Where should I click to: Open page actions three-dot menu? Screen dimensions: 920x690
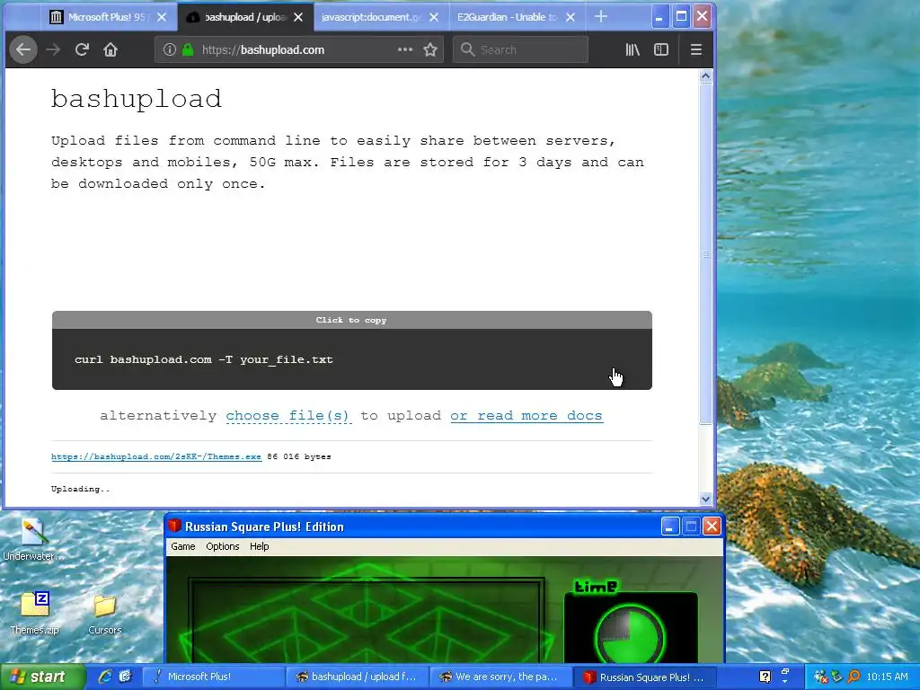click(x=405, y=50)
